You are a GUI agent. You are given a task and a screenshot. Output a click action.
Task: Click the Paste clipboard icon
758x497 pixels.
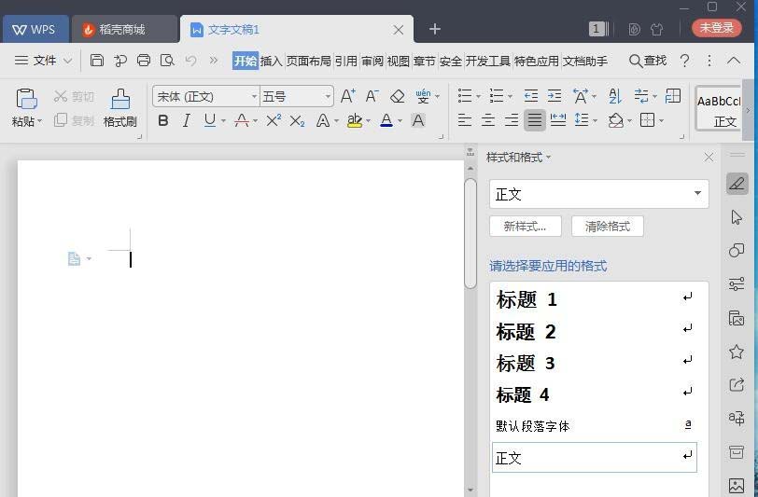(26, 99)
